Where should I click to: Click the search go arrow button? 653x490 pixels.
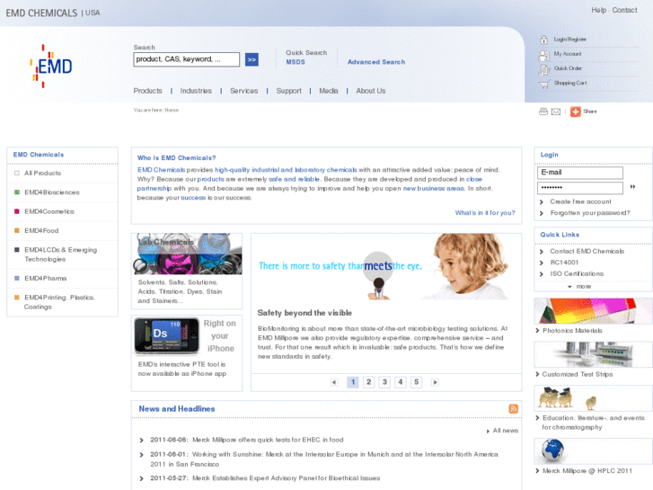point(251,59)
